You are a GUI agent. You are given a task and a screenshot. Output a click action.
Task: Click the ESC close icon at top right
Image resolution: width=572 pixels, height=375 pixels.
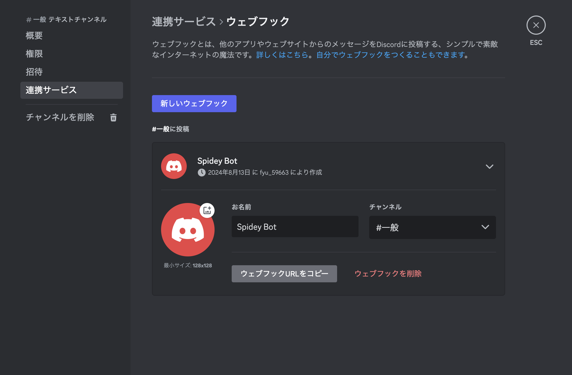click(x=536, y=25)
